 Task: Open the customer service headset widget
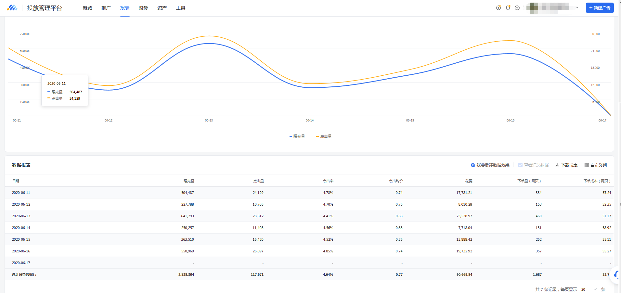click(x=616, y=275)
